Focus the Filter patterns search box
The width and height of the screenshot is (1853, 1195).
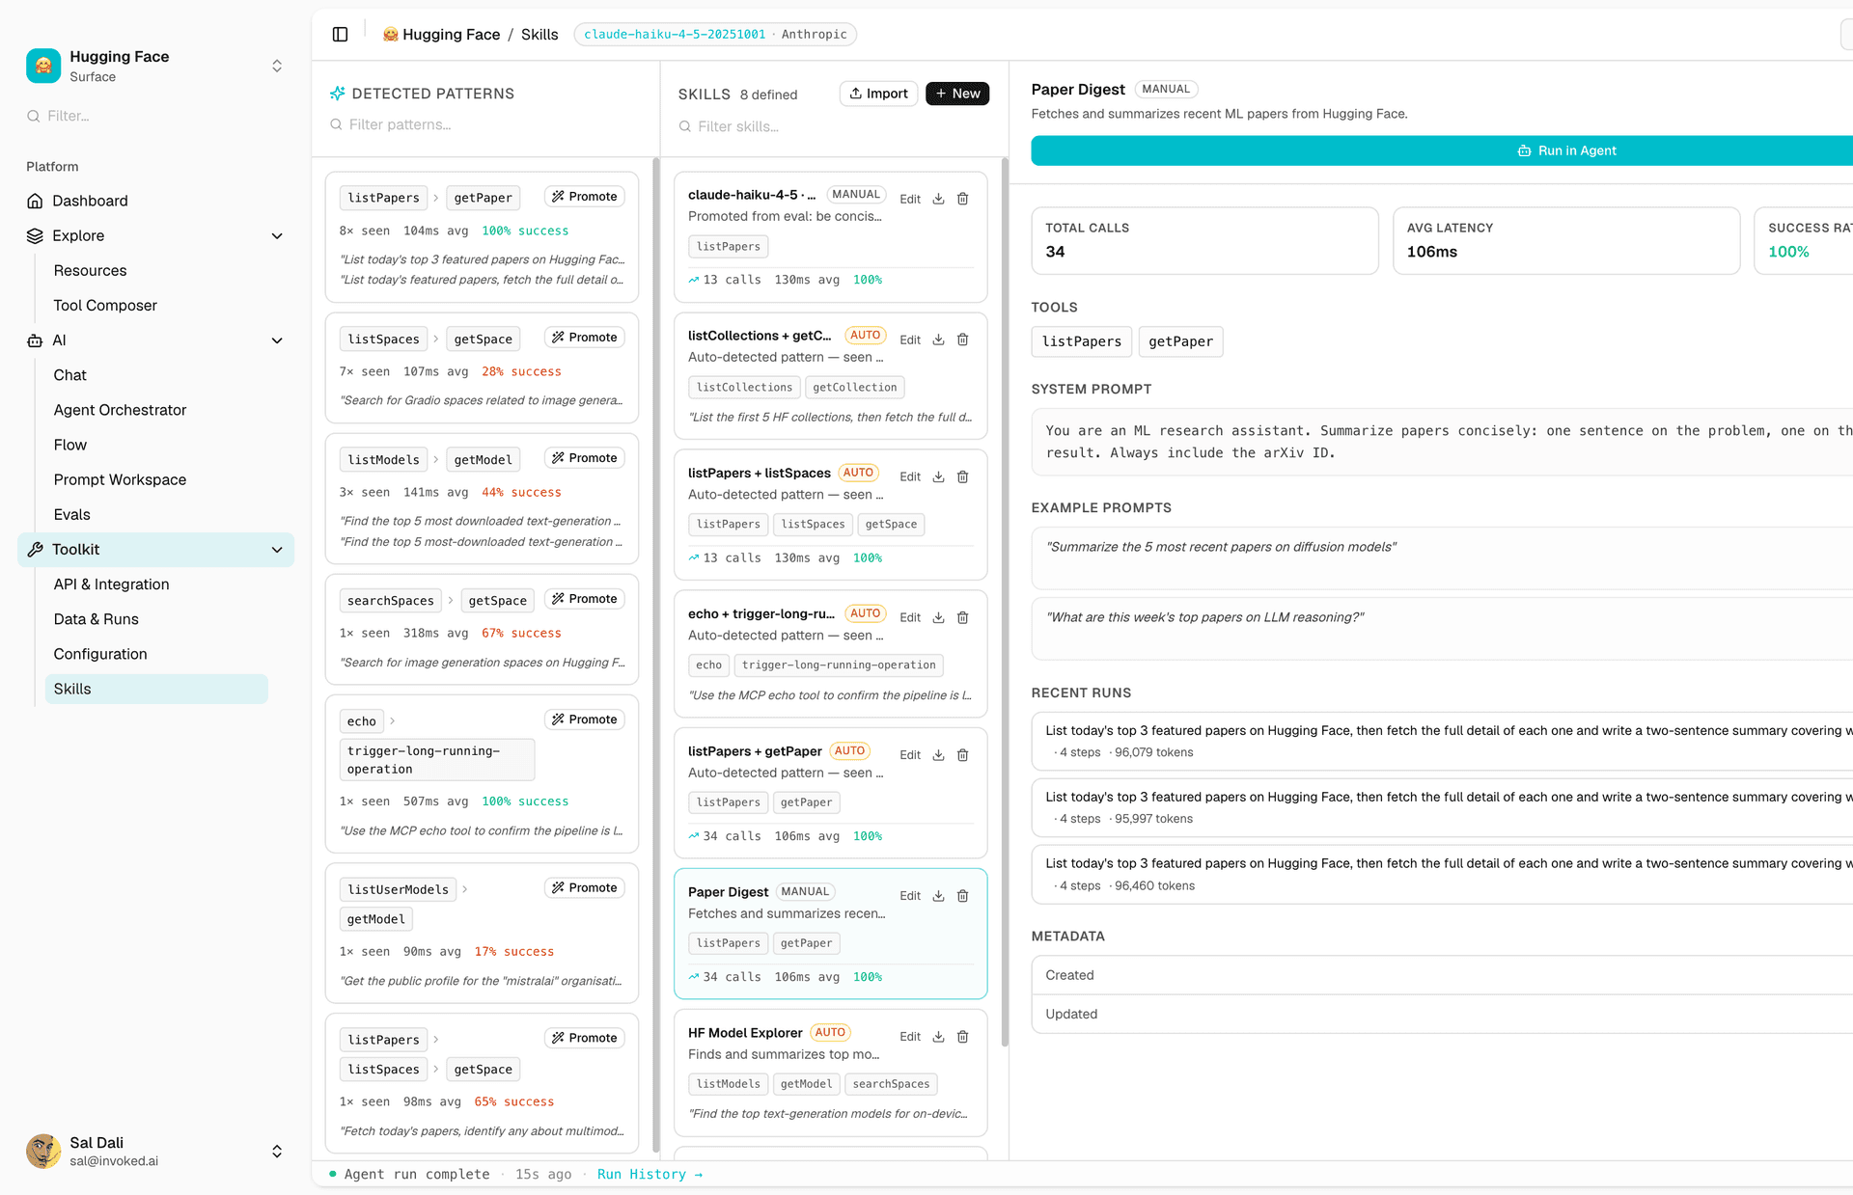485,124
